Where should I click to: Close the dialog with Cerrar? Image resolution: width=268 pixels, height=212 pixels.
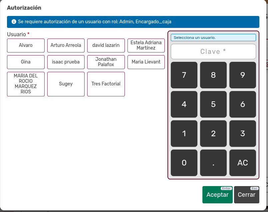[x=247, y=195]
